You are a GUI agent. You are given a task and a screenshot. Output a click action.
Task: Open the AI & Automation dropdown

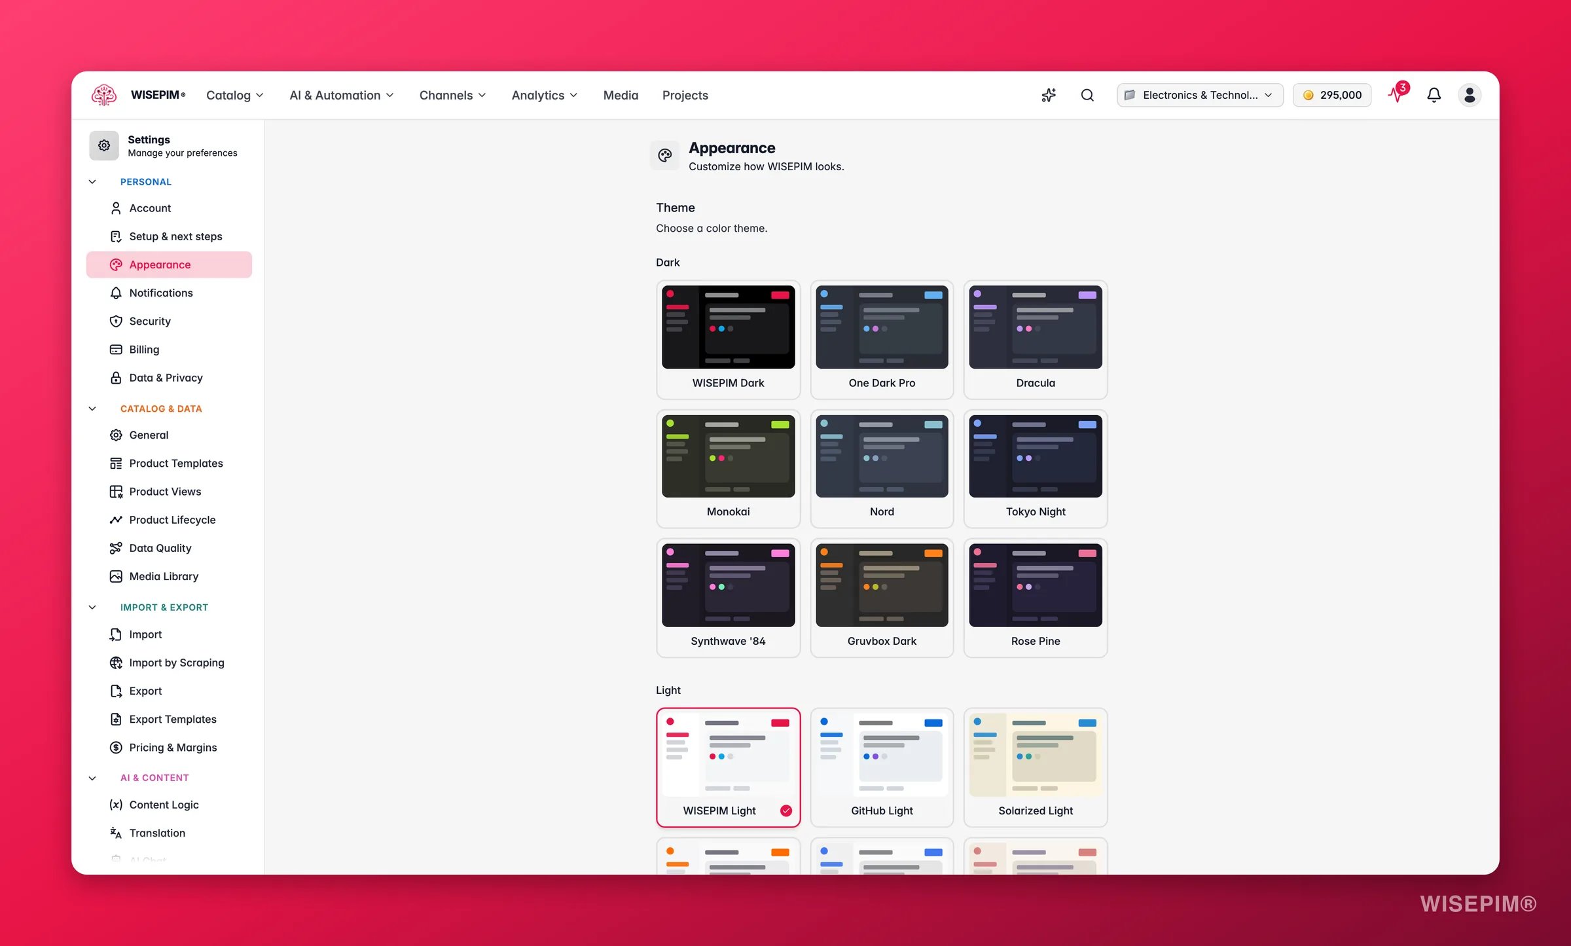342,95
